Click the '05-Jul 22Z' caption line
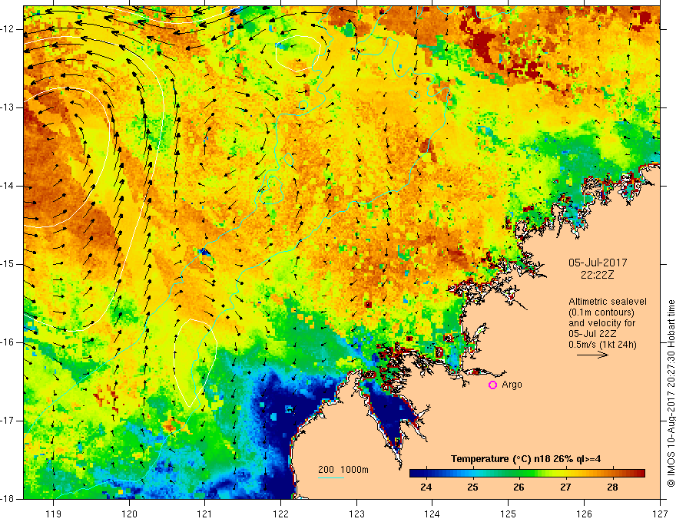The width and height of the screenshot is (676, 522). pyautogui.click(x=592, y=334)
